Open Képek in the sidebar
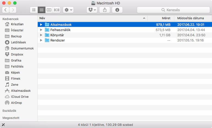212x128 pixels. tap(12, 73)
